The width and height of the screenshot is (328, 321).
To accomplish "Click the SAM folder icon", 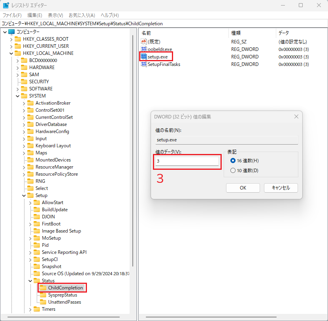I will (24, 75).
